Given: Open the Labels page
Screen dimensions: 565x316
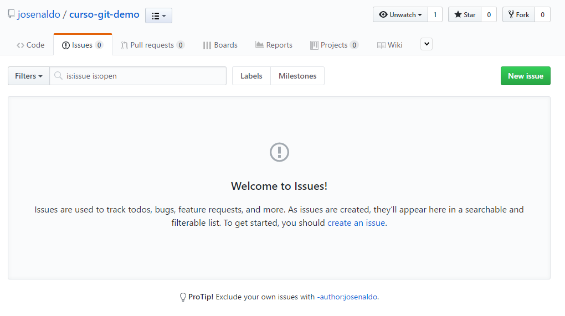Looking at the screenshot, I should coord(251,76).
